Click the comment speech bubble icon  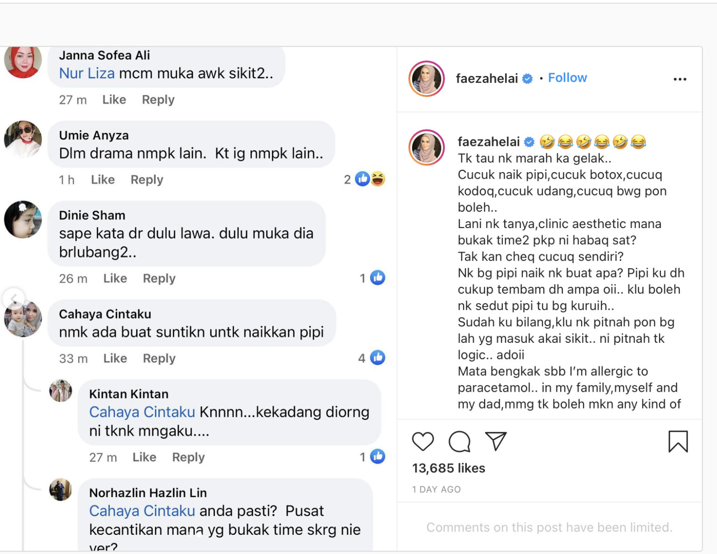459,441
